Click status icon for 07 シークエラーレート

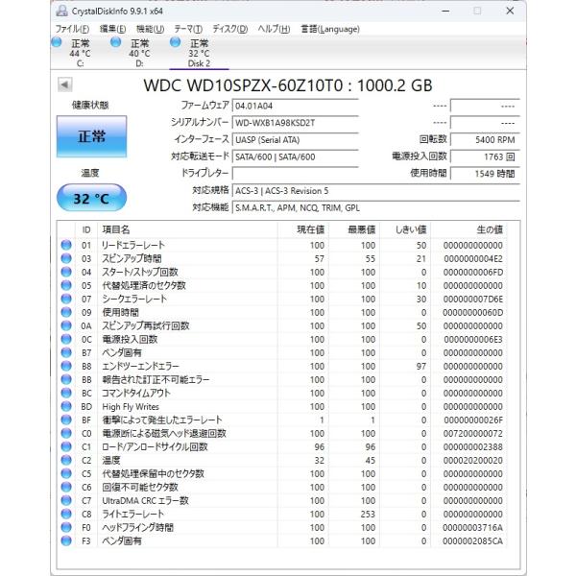tap(66, 299)
